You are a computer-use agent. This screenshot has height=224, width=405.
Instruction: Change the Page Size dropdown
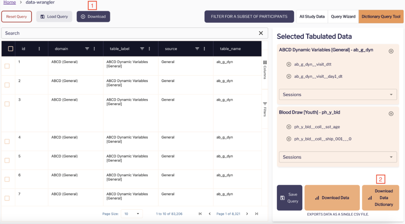(132, 214)
